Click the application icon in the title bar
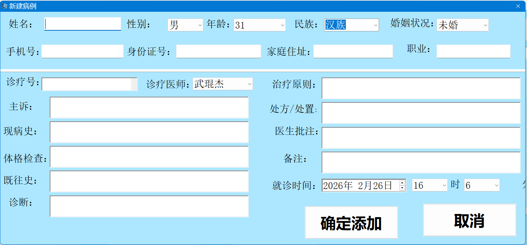The width and height of the screenshot is (527, 245). coord(5,6)
